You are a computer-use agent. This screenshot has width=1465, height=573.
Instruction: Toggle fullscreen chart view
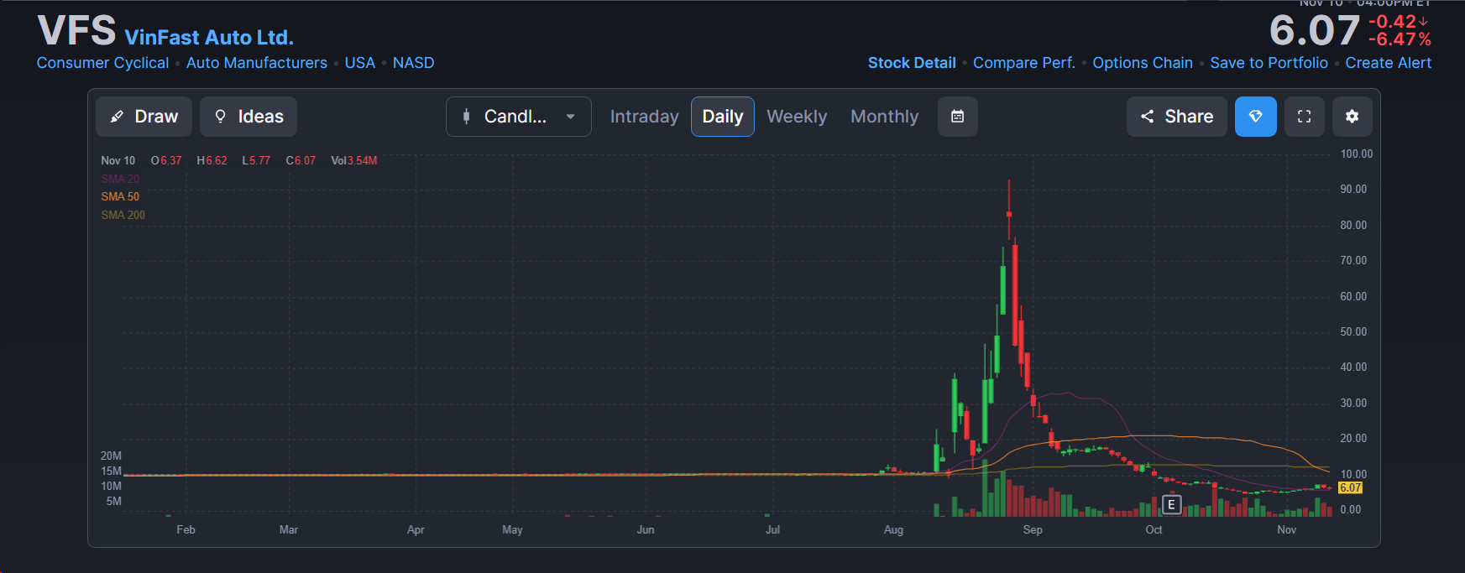1304,117
